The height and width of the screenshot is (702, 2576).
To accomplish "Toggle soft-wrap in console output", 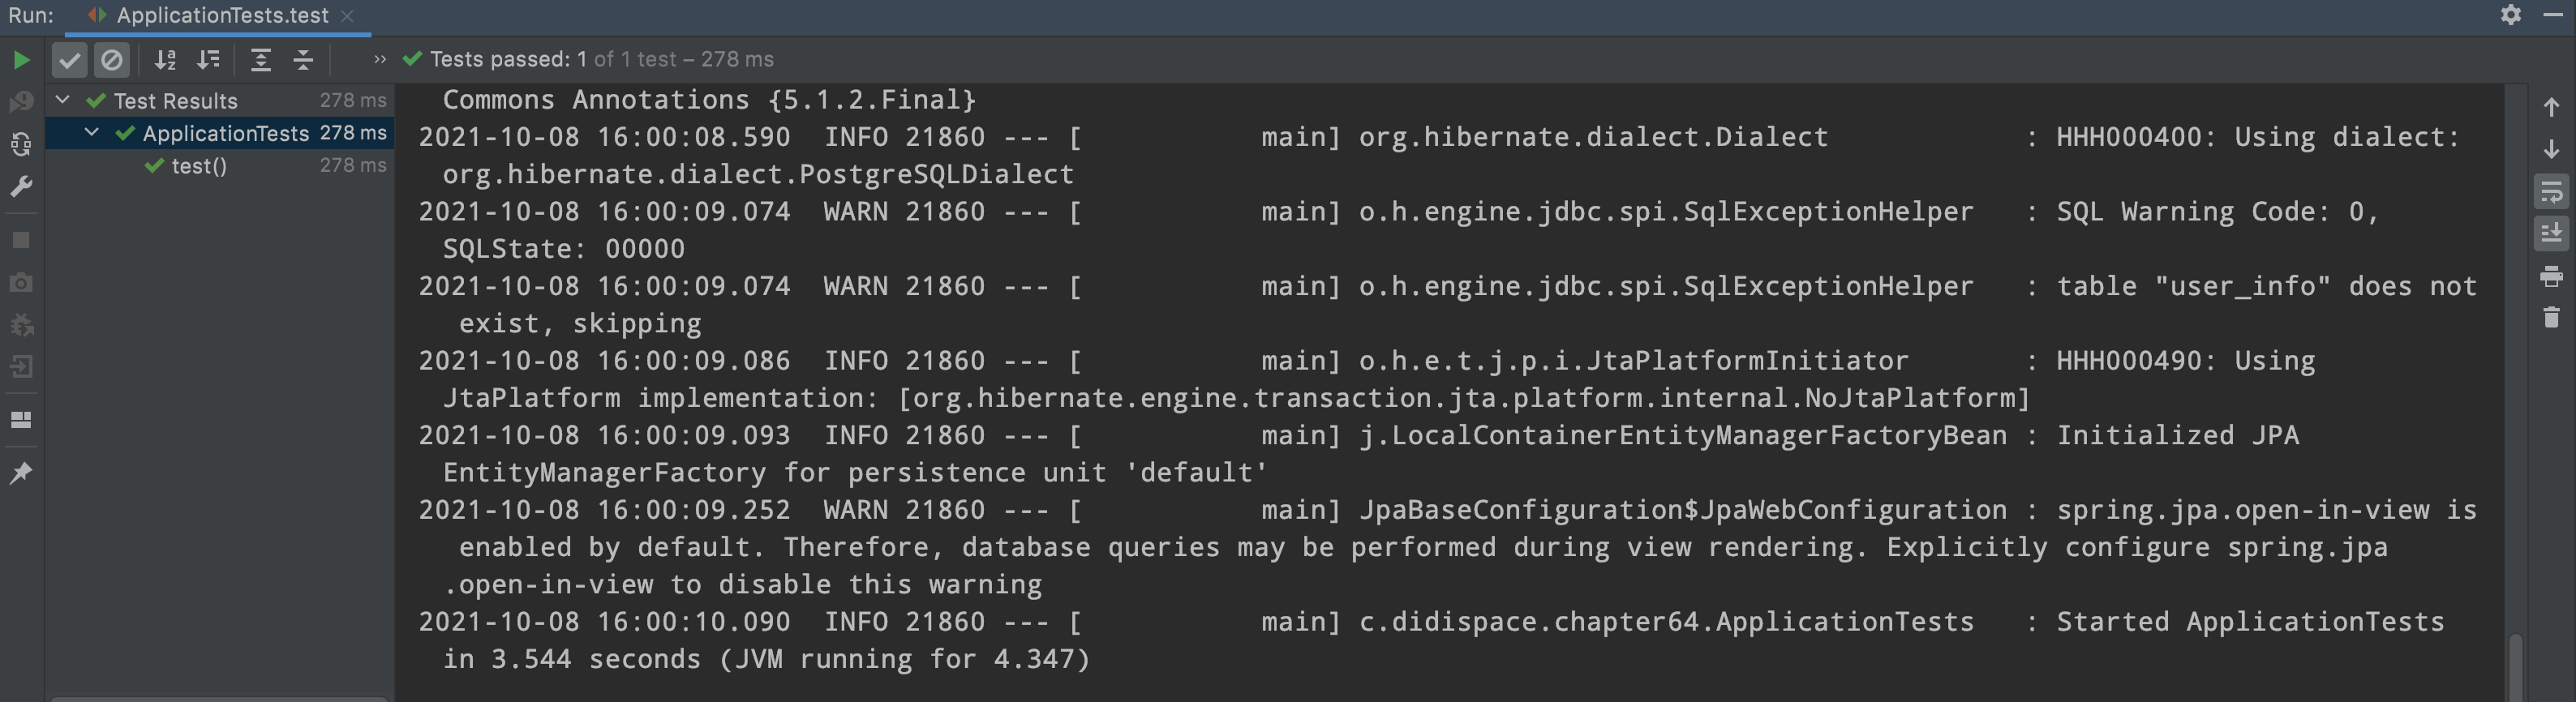I will tap(2551, 191).
